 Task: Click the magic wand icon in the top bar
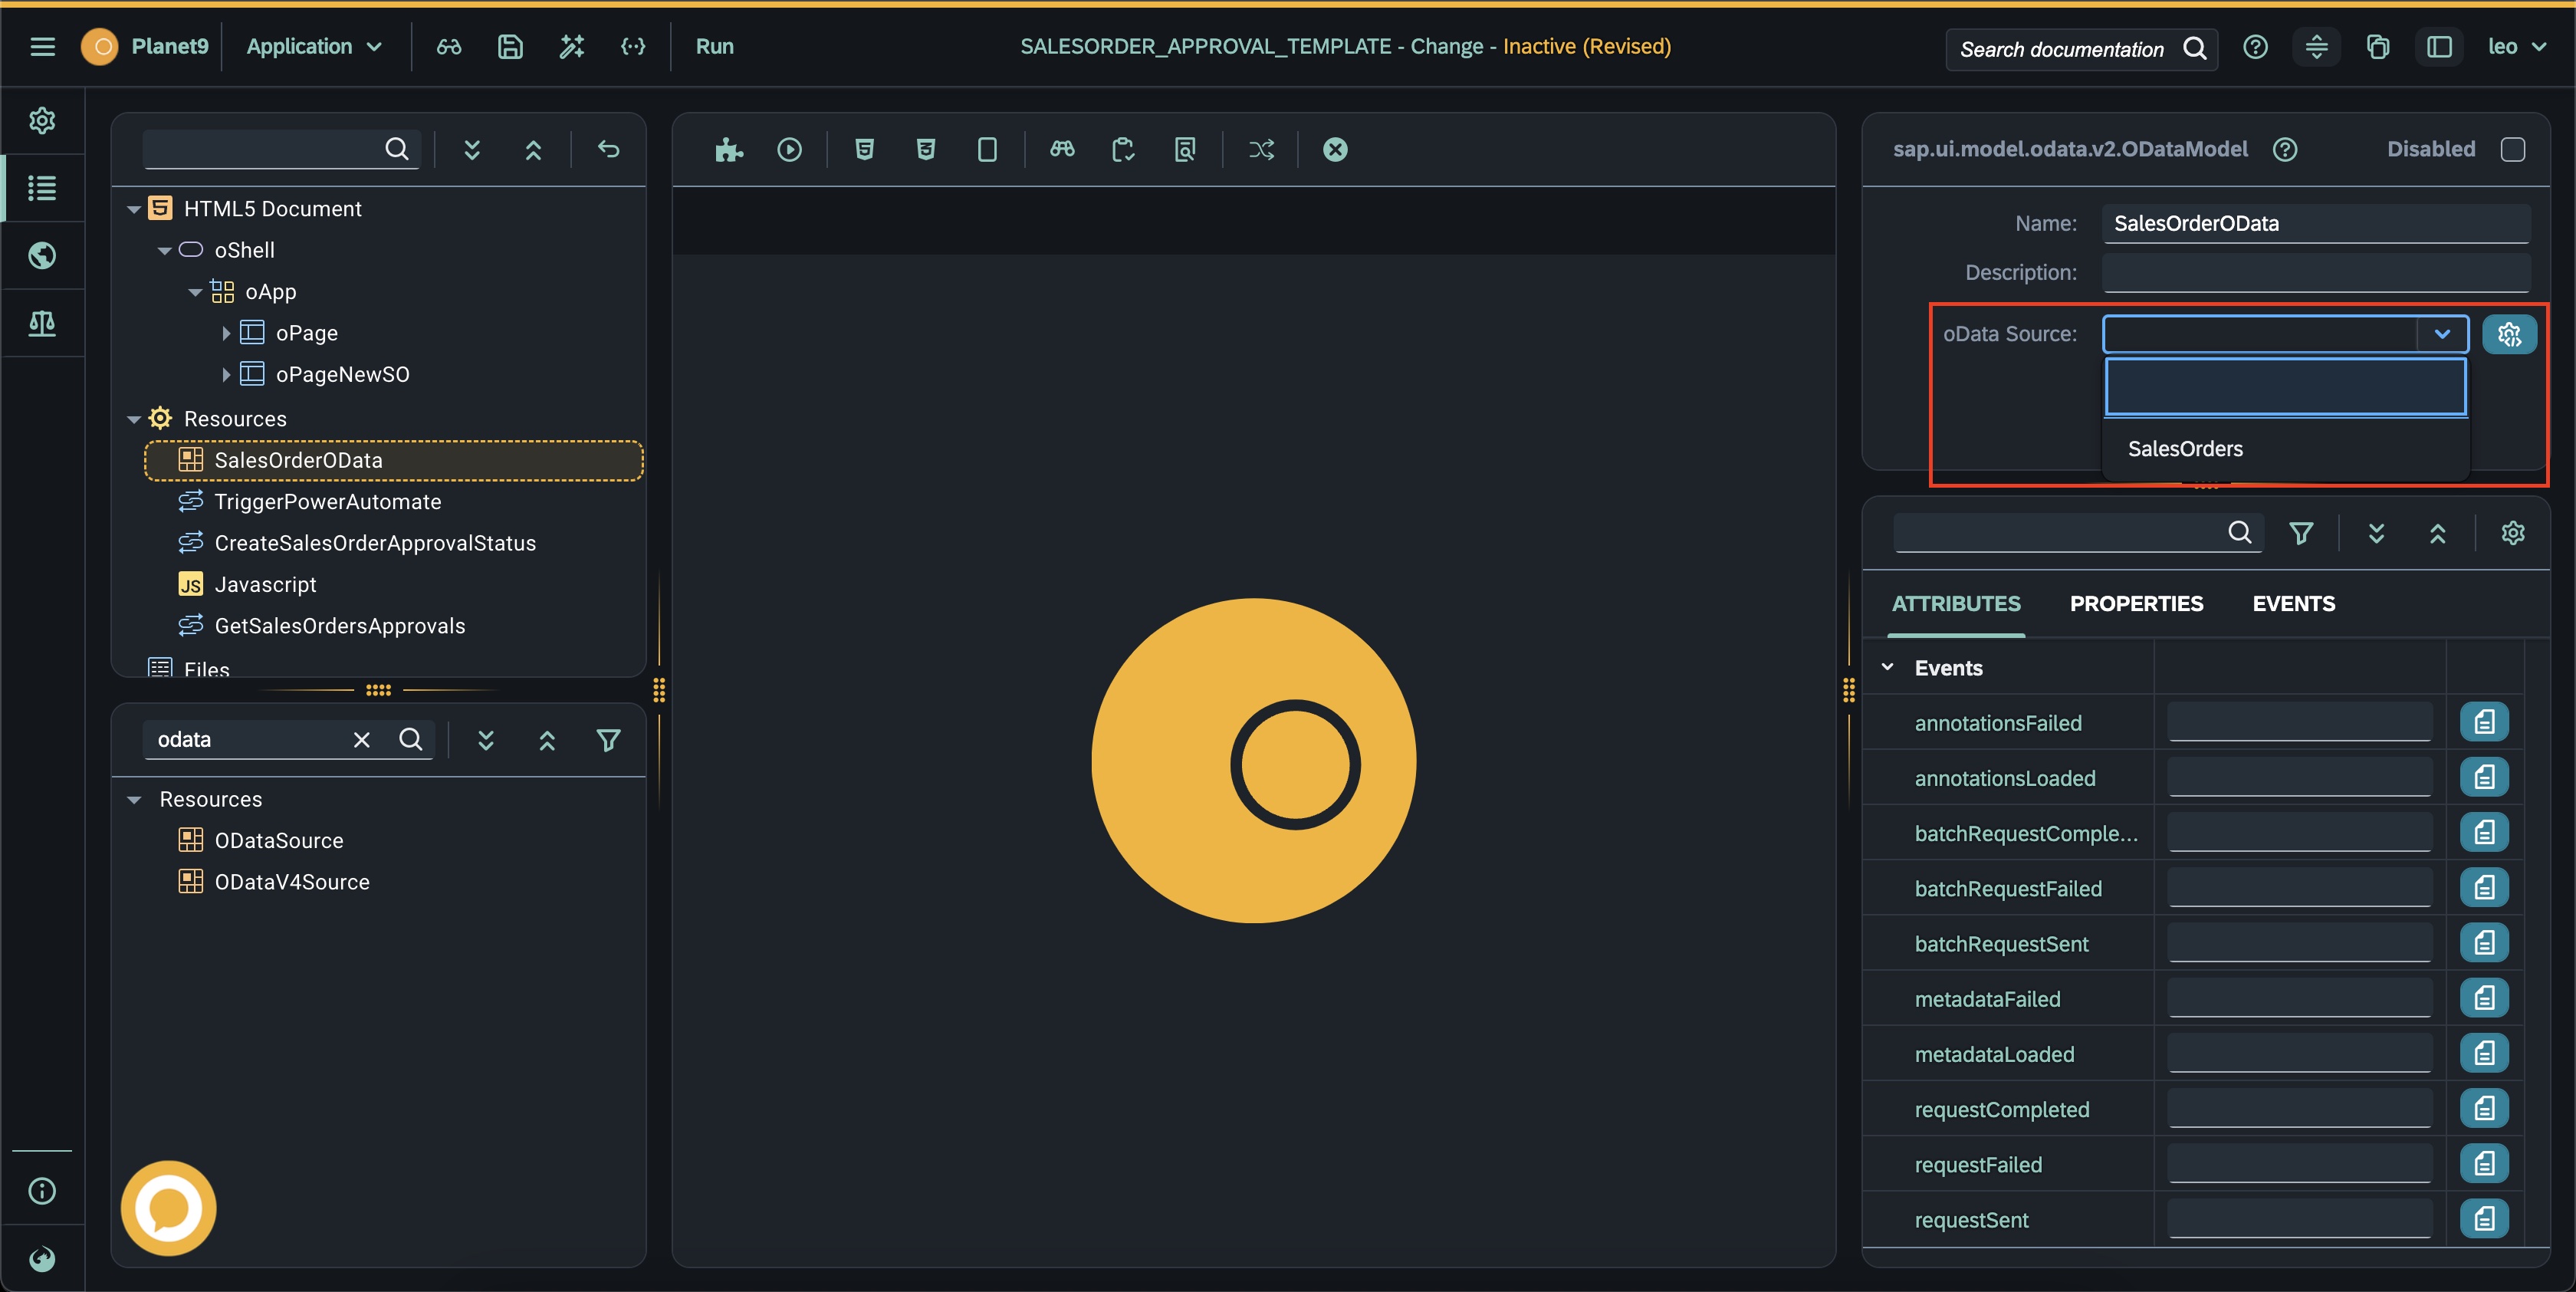pyautogui.click(x=571, y=47)
